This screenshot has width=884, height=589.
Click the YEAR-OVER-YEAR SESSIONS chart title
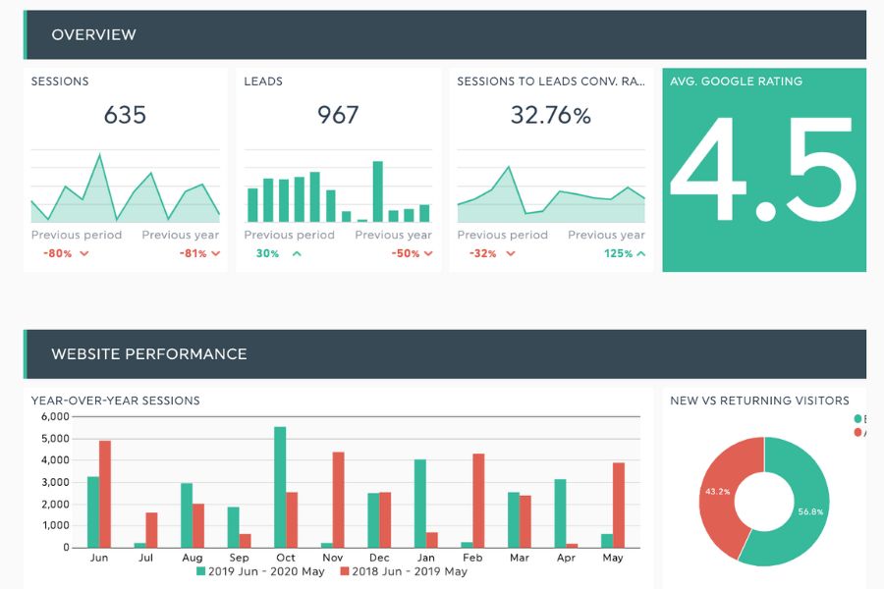116,401
